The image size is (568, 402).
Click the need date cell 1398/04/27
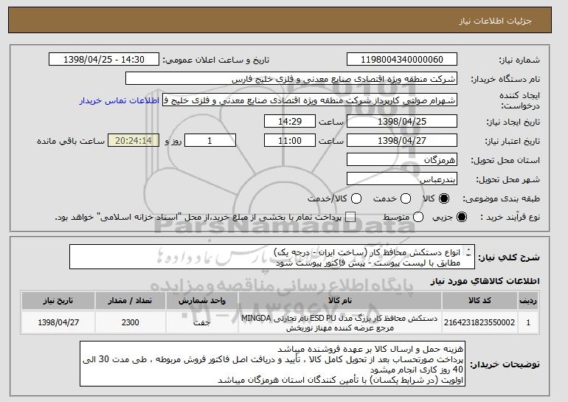click(58, 322)
